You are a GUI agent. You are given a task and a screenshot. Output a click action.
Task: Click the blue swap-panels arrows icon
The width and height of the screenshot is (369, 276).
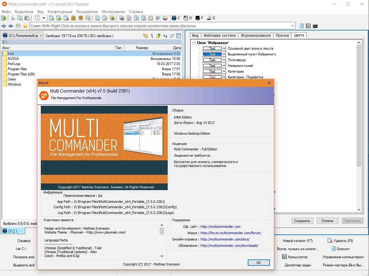(x=165, y=36)
